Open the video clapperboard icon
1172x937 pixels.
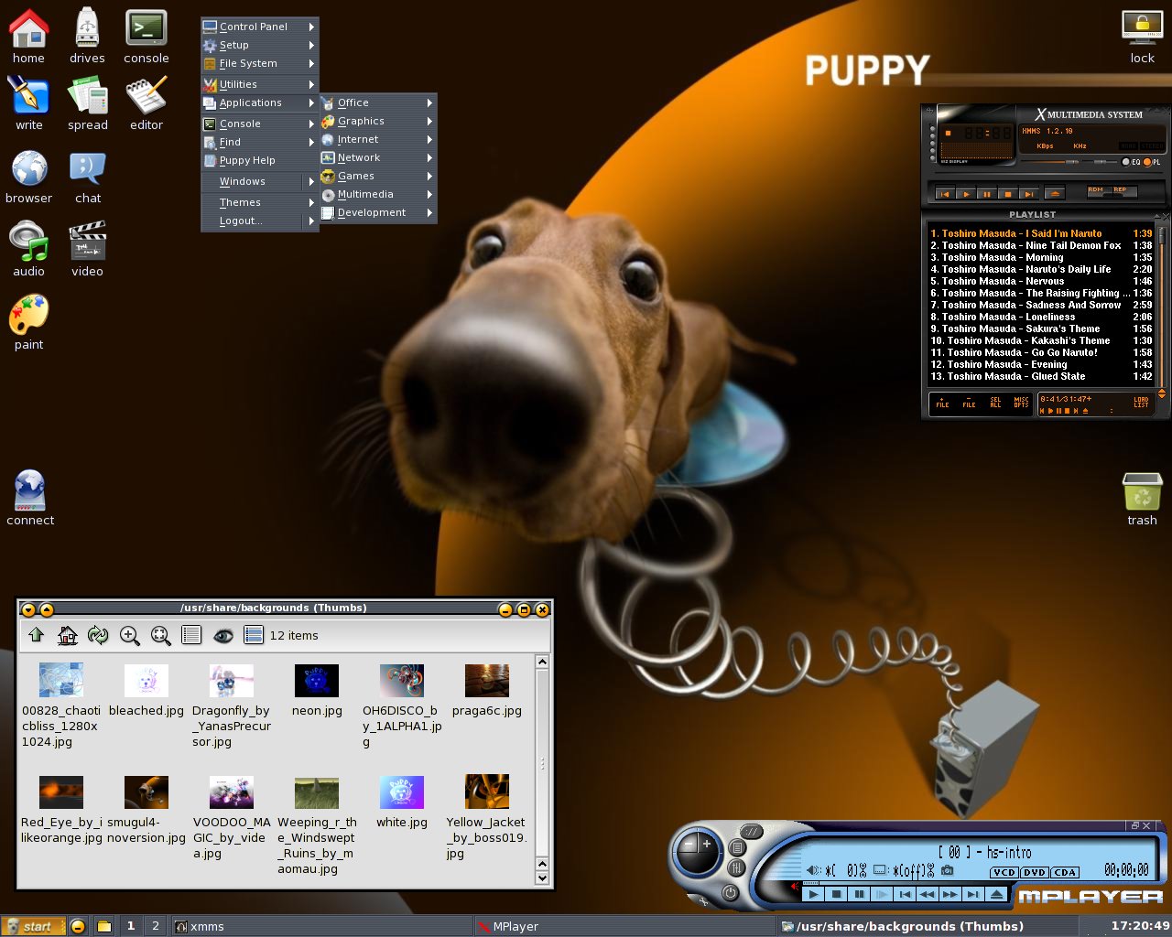(x=88, y=249)
